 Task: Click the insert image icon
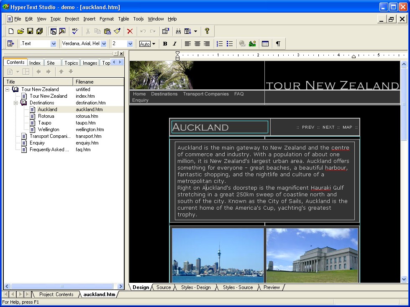point(252,43)
